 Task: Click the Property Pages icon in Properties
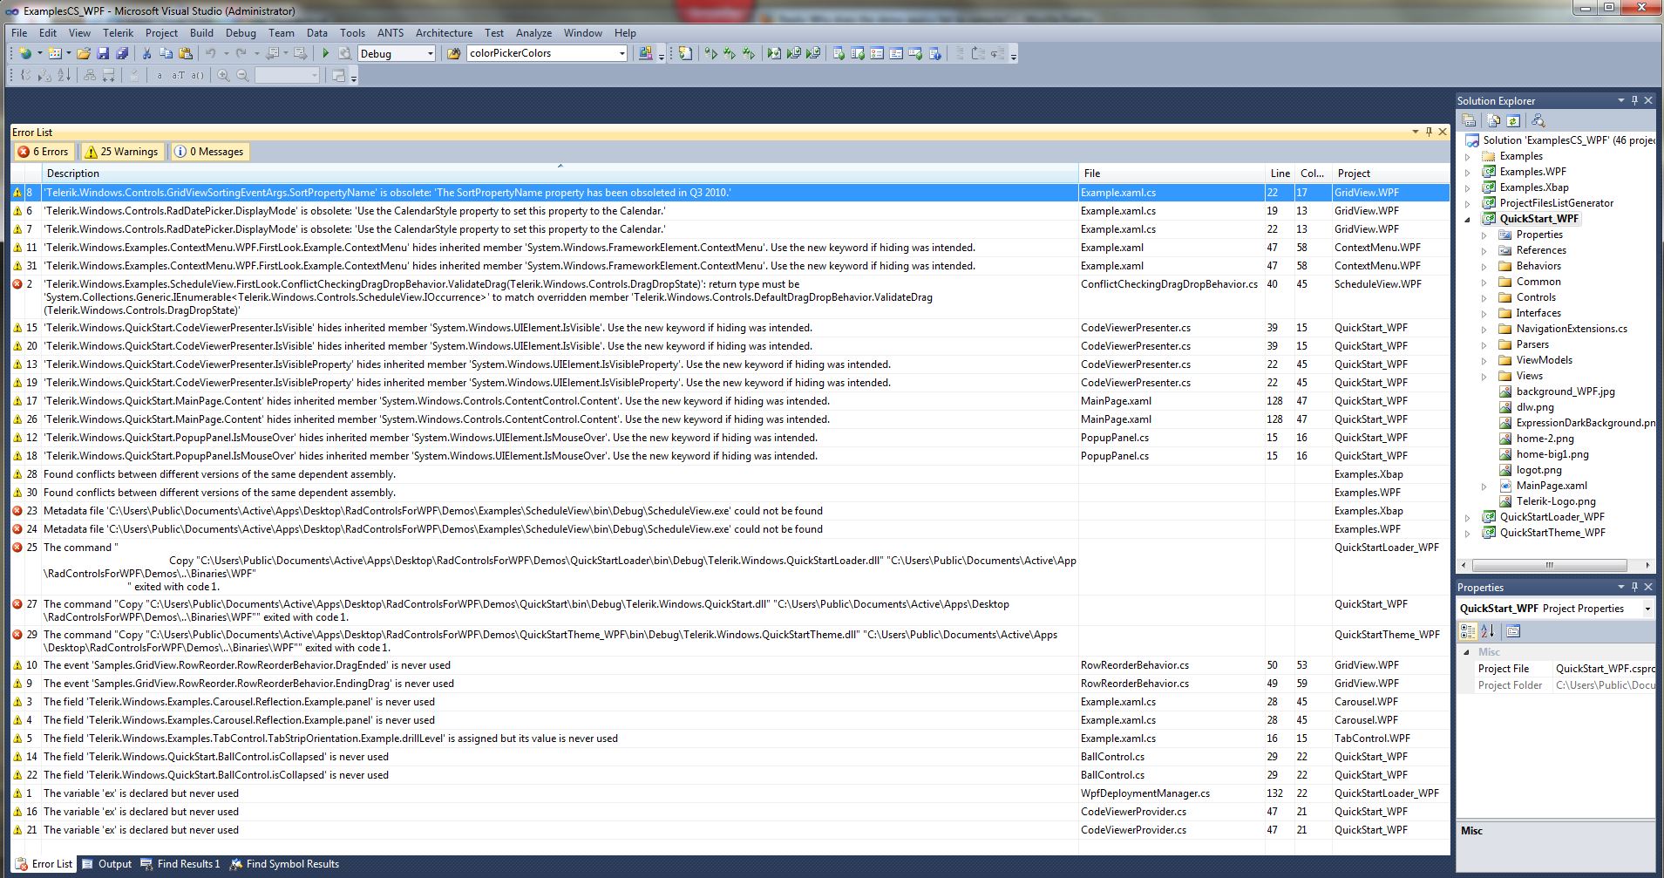coord(1512,630)
